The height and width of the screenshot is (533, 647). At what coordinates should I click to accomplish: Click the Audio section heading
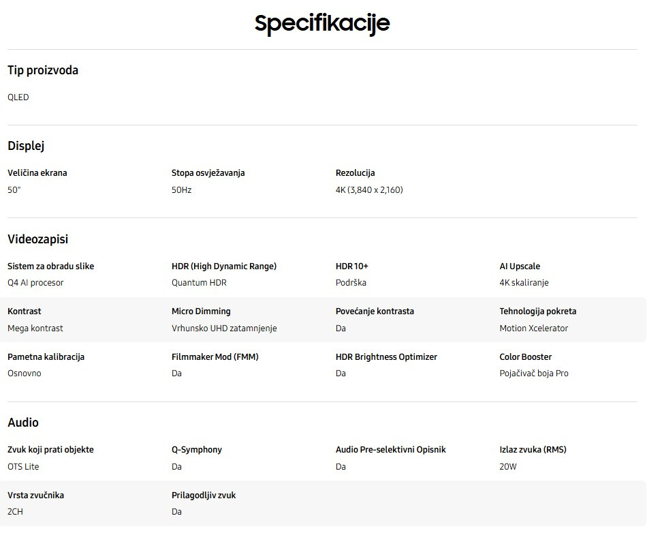pos(23,423)
